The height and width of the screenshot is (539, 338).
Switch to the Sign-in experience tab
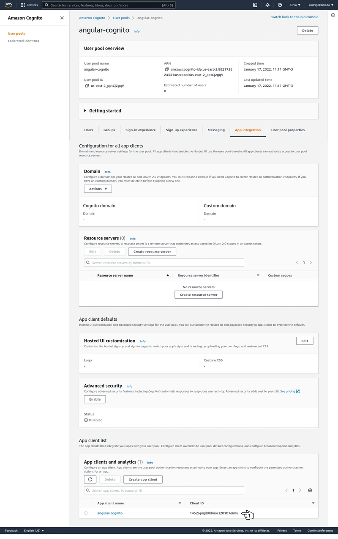click(x=140, y=130)
